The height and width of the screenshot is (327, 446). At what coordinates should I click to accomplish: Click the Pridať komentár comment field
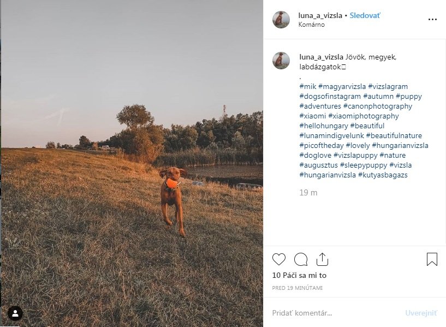coord(333,313)
